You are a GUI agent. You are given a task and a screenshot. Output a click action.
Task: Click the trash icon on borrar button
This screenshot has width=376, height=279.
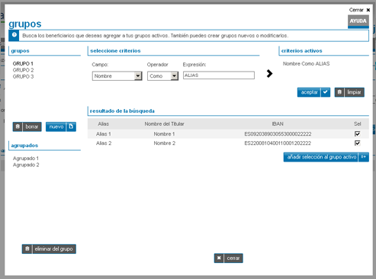pos(18,127)
